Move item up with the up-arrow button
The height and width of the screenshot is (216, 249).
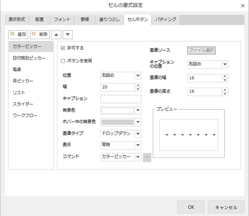pos(56,34)
